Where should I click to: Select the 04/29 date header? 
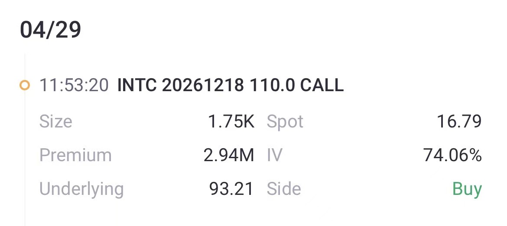[50, 31]
